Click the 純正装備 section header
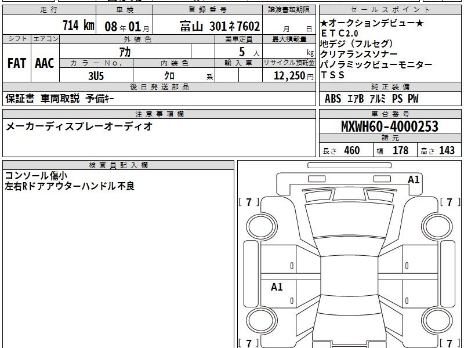The image size is (464, 348). click(x=390, y=86)
